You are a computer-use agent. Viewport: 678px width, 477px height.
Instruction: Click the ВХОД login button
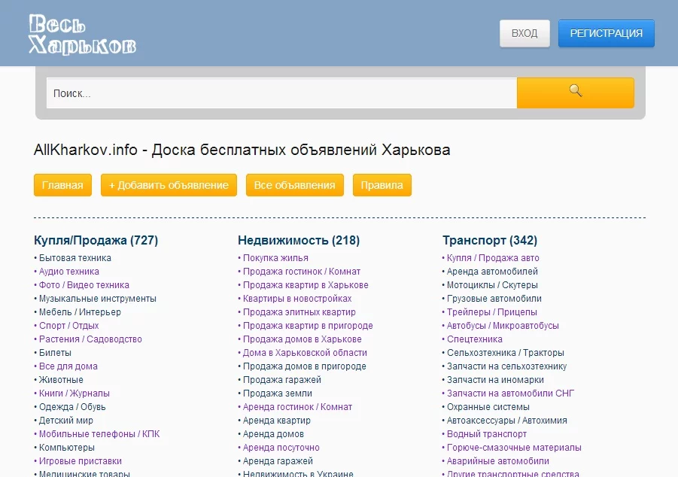coord(524,33)
